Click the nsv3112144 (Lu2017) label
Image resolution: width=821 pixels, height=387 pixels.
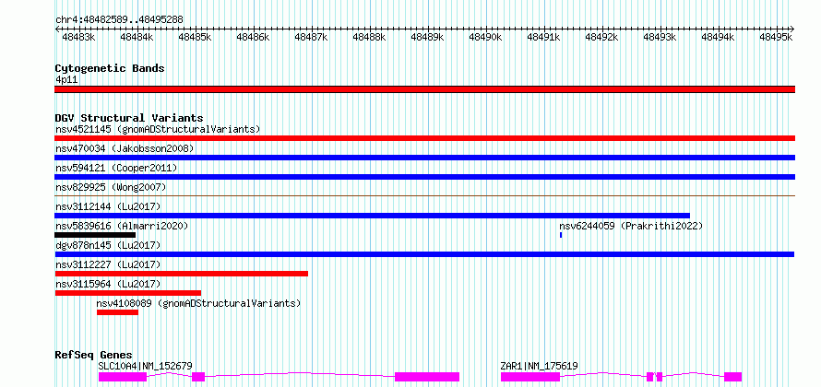108,206
